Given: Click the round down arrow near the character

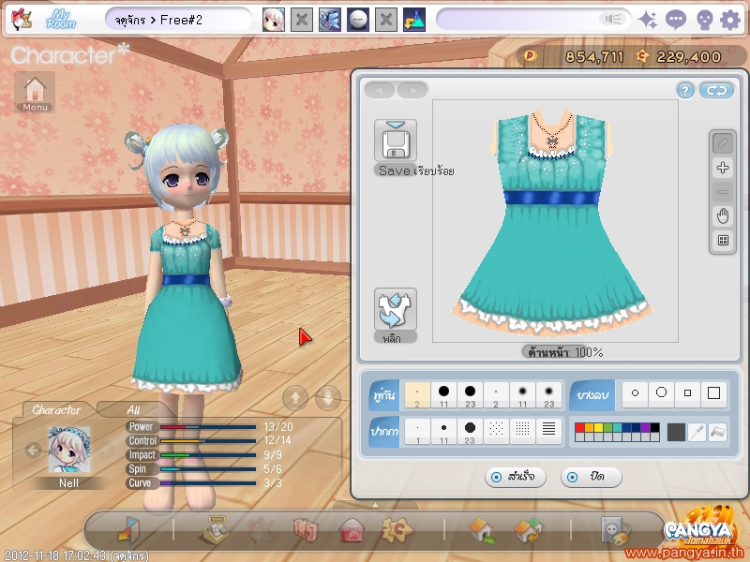Looking at the screenshot, I should [x=328, y=397].
